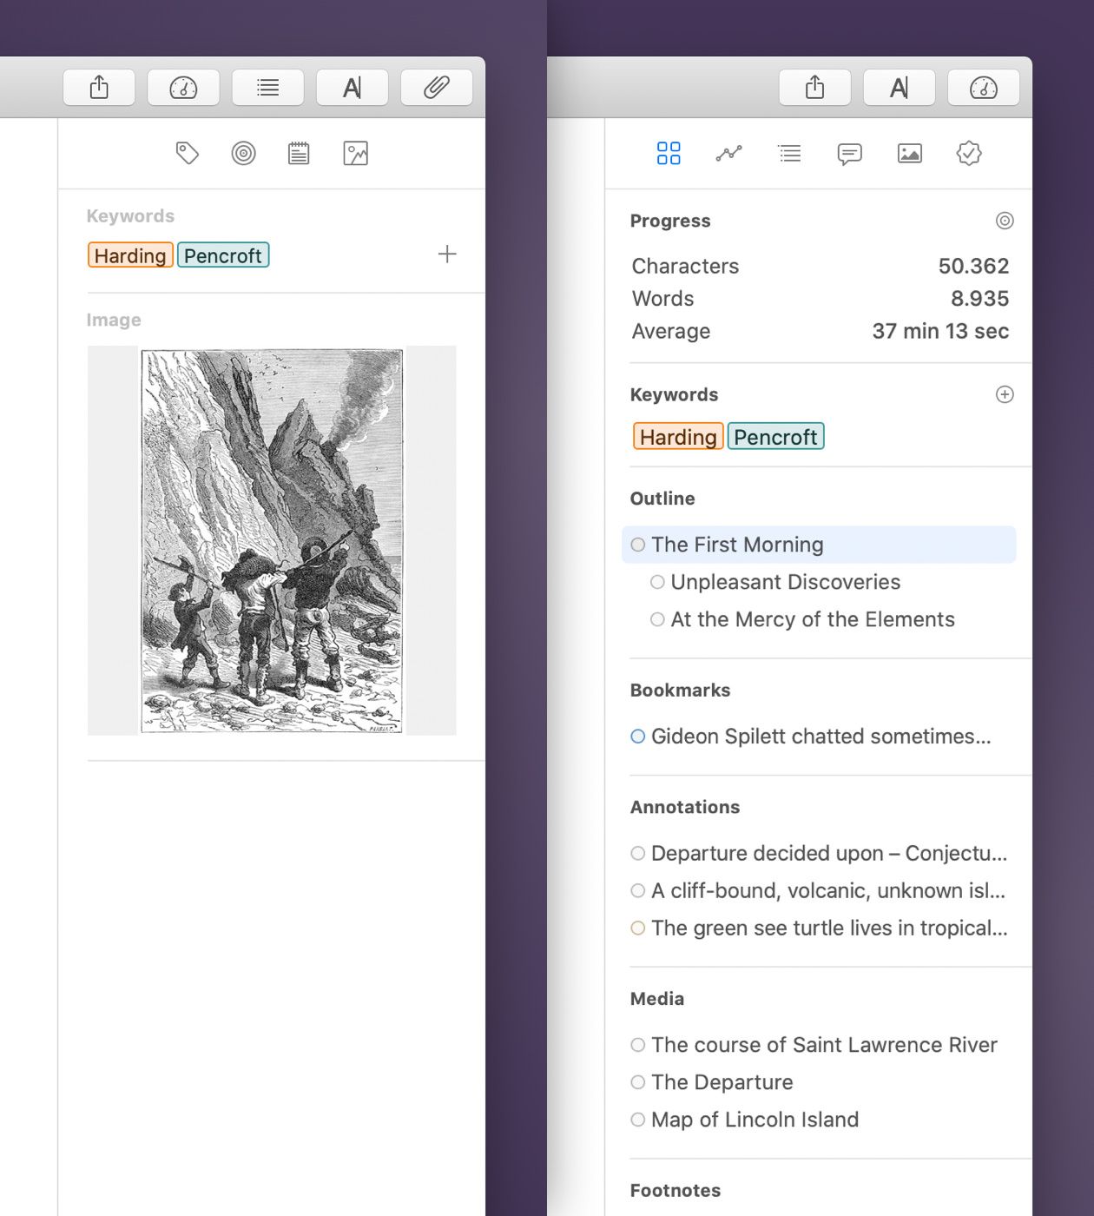The width and height of the screenshot is (1094, 1216).
Task: Open A cliff-bound, volcanic annotation
Action: coord(818,891)
